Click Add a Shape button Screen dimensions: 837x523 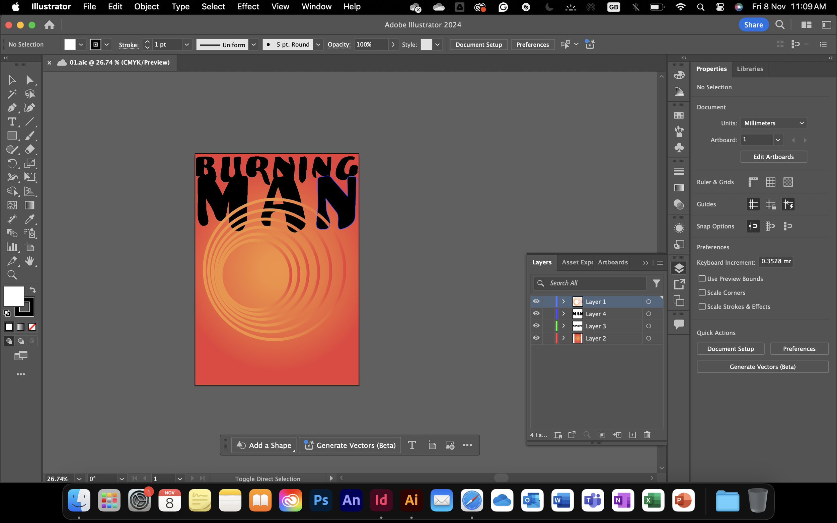(x=264, y=445)
